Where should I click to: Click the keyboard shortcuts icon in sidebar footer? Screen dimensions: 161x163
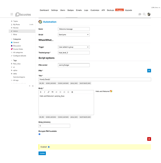click(x=33, y=86)
